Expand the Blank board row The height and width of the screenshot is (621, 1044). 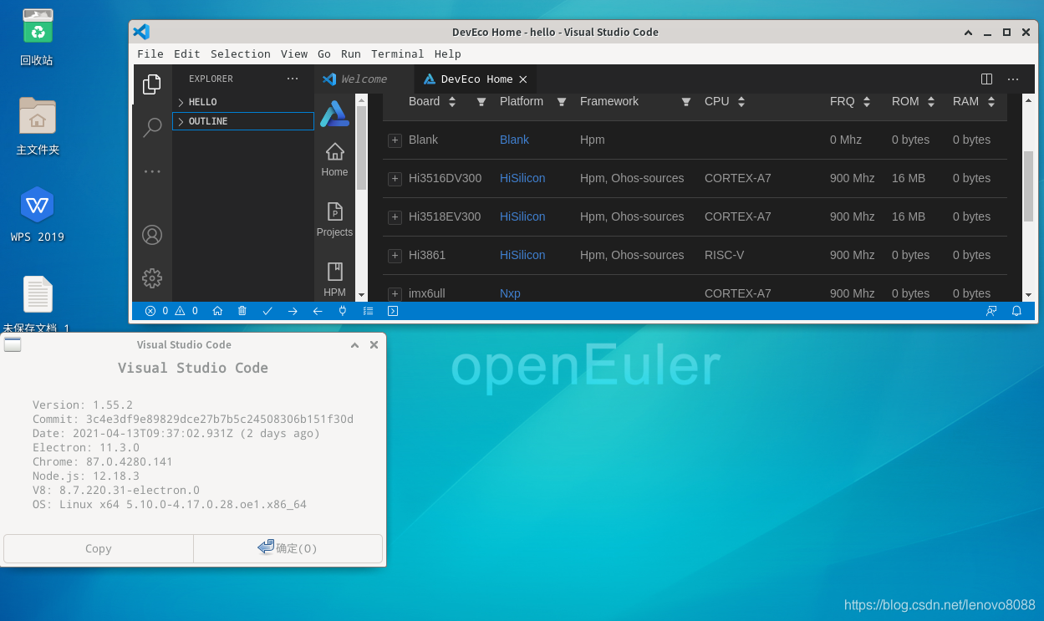click(x=395, y=140)
